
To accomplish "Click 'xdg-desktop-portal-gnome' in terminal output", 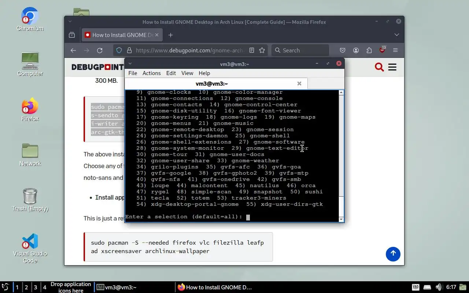I will coord(195,204).
